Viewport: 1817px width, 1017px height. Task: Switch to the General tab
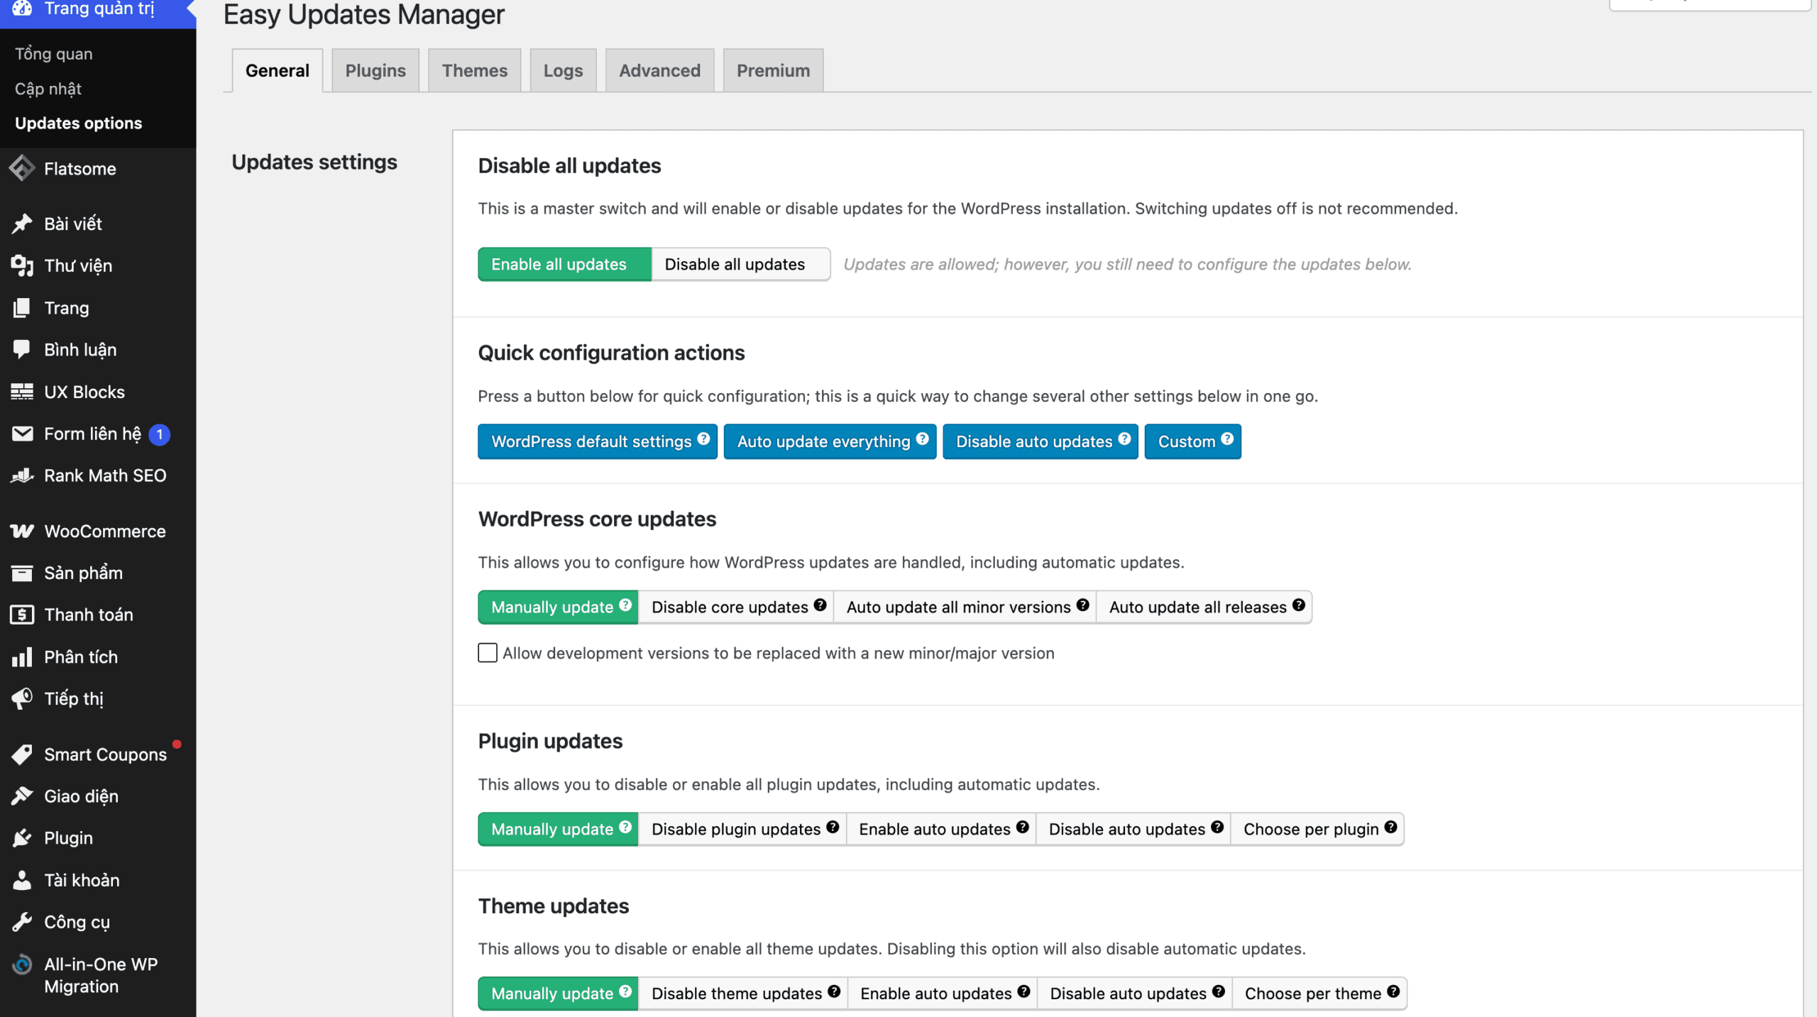click(x=277, y=70)
